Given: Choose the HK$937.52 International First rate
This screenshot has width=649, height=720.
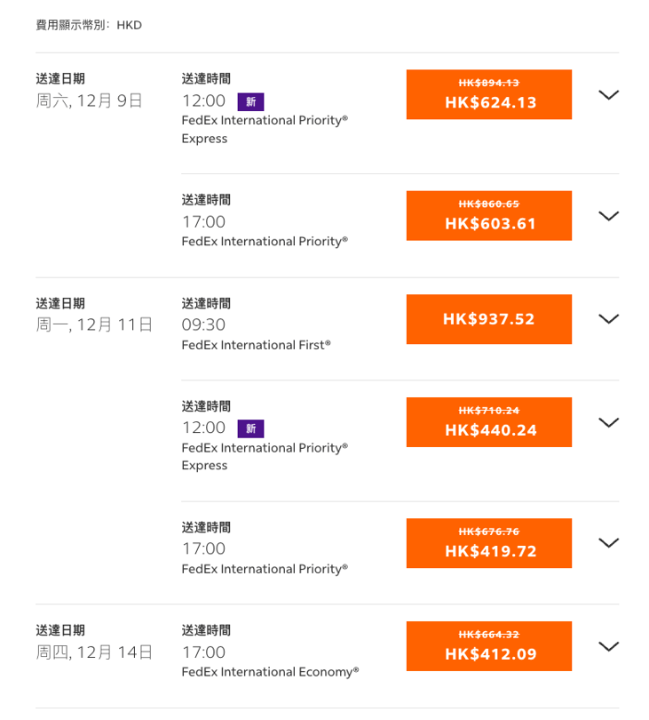Looking at the screenshot, I should (x=489, y=319).
